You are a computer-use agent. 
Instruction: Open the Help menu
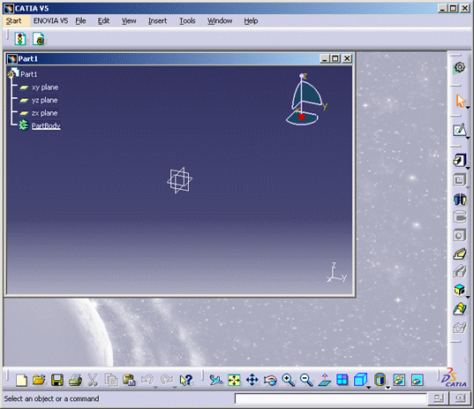pyautogui.click(x=251, y=21)
